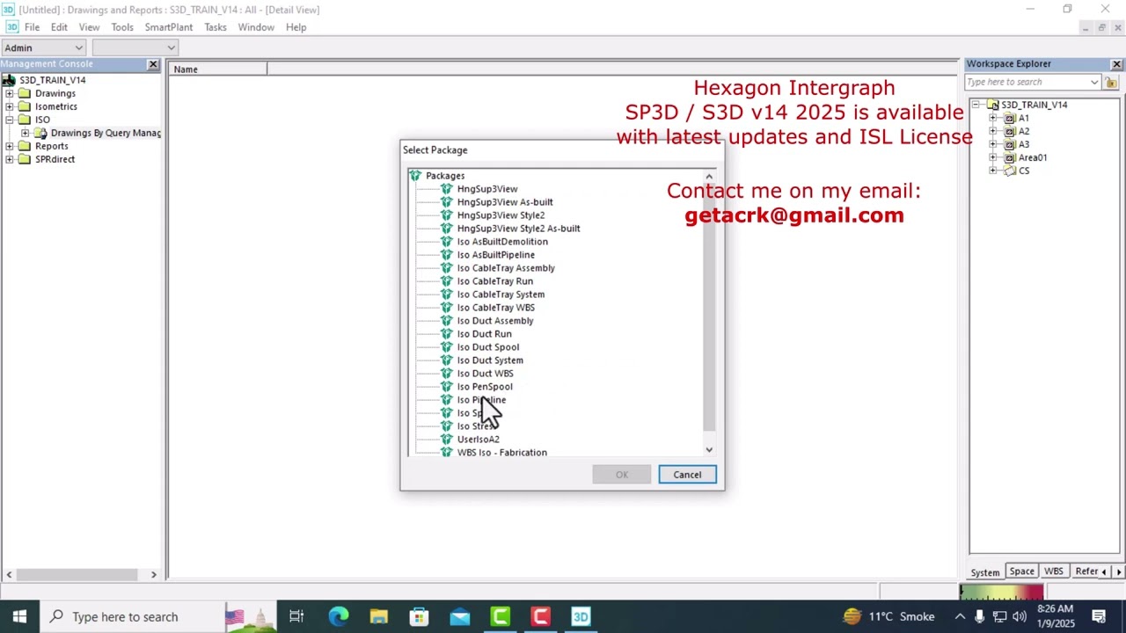Click the padlock icon beside the Workspace search

pyautogui.click(x=1111, y=83)
